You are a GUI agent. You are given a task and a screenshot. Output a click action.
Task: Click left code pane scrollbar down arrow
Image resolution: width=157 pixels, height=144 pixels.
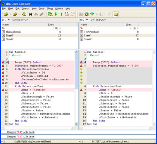coord(76,124)
